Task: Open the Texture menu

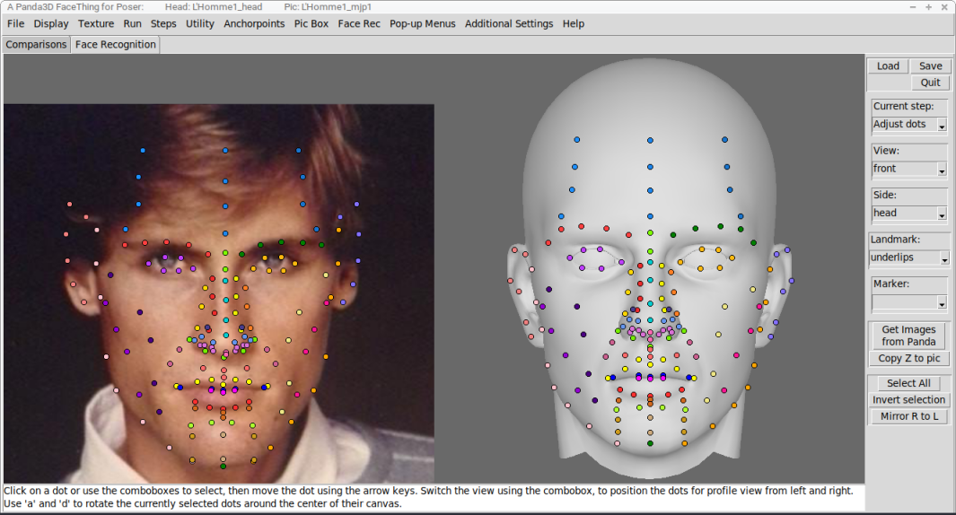Action: point(96,23)
